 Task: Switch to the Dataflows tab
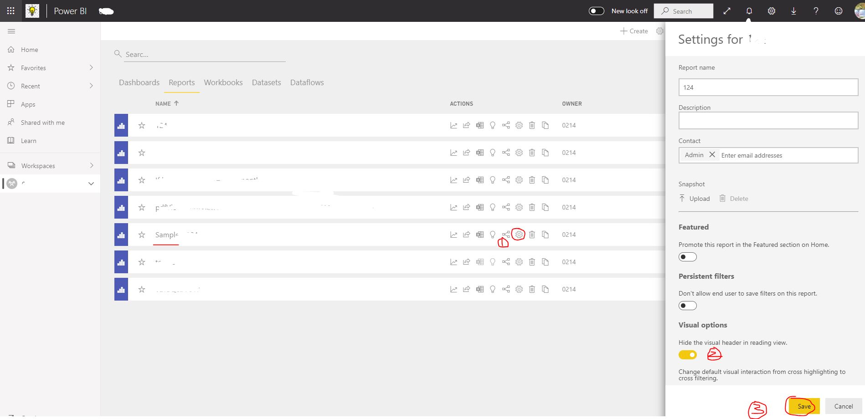307,82
